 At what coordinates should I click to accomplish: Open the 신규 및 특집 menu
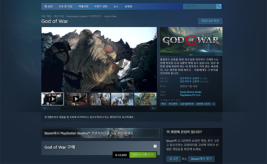[x=65, y=6]
